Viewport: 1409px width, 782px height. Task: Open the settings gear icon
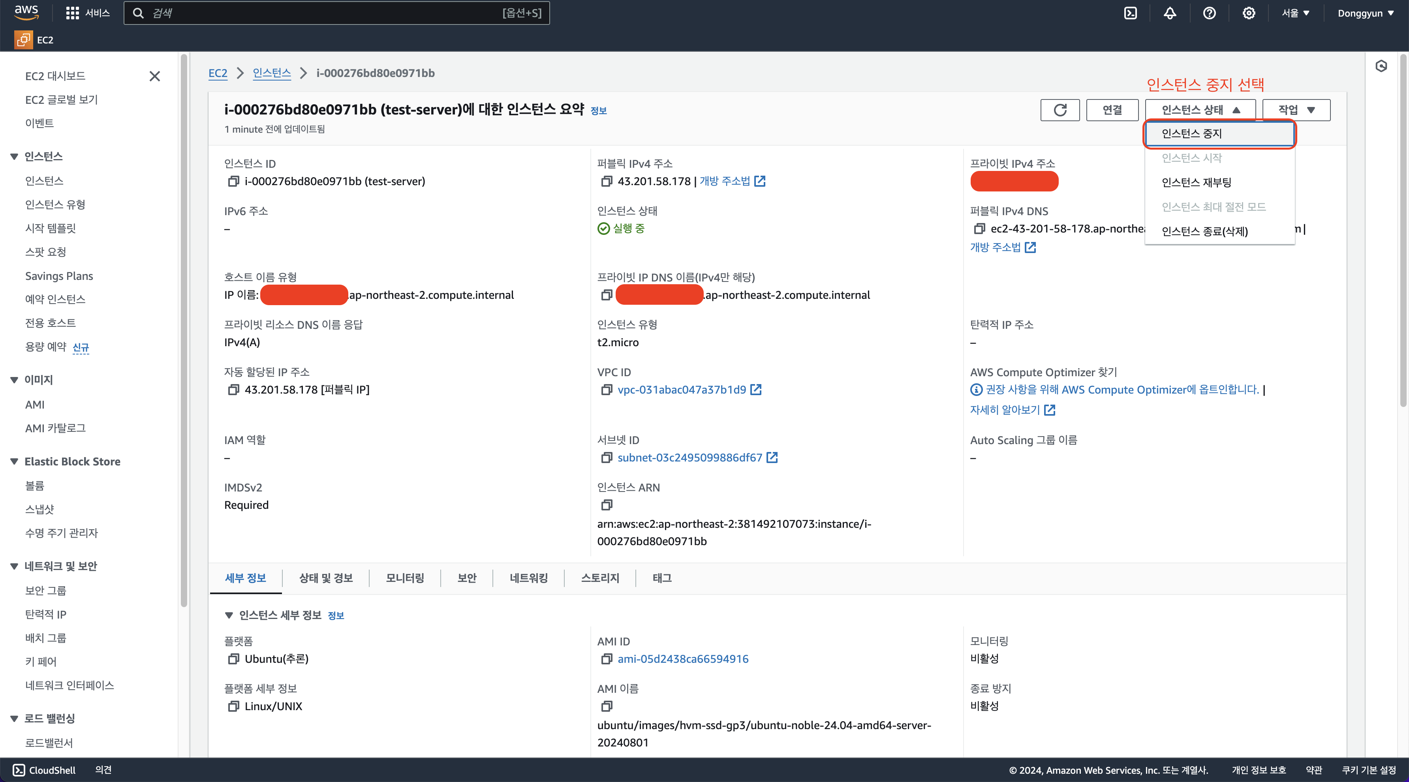coord(1248,13)
